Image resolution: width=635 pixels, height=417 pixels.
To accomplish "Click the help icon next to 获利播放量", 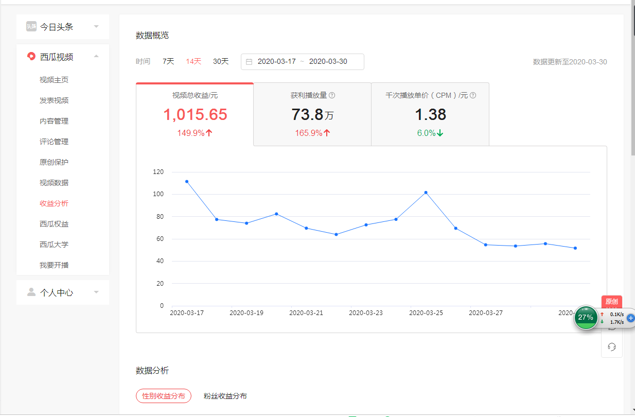I will point(332,95).
